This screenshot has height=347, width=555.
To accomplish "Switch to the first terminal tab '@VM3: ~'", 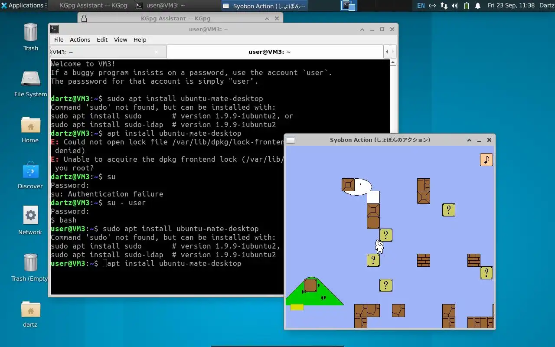I will click(108, 52).
